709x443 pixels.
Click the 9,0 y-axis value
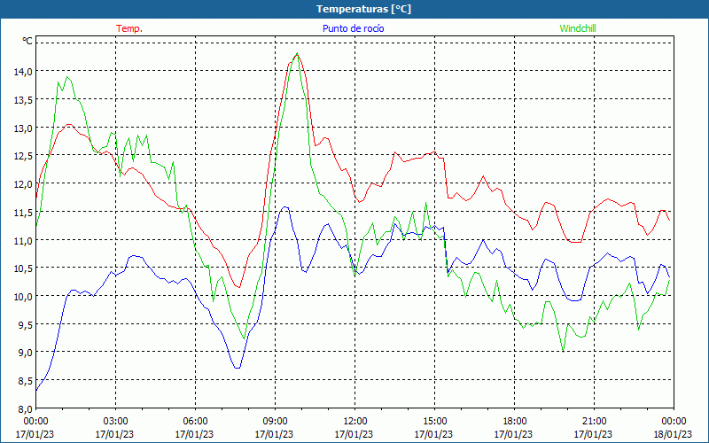click(x=25, y=353)
